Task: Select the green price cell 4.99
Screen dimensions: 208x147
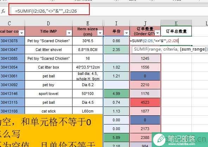Action: click(116, 94)
